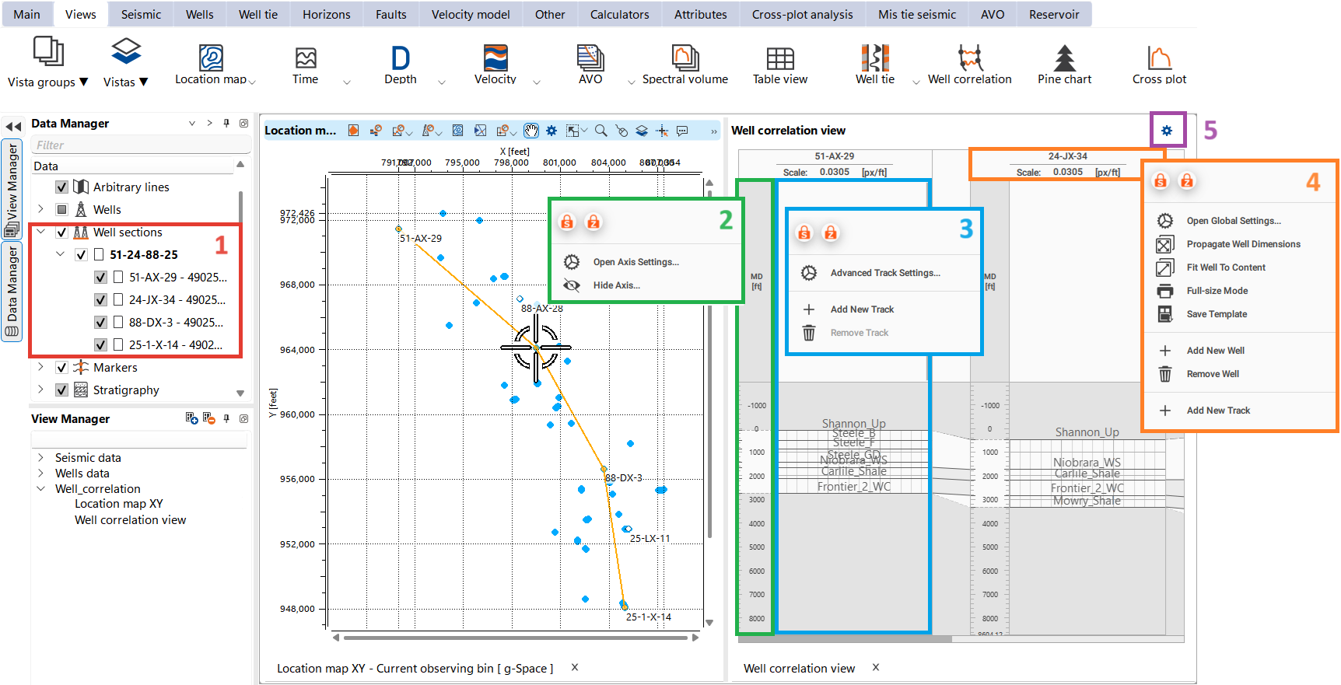Disable the 51-AX-29 well section checkbox

[x=100, y=278]
